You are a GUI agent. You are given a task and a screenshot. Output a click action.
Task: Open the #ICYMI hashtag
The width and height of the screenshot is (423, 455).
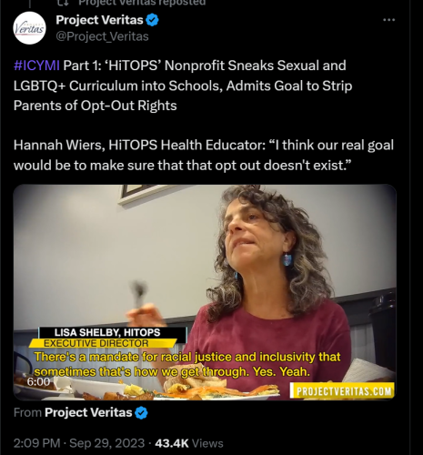36,66
